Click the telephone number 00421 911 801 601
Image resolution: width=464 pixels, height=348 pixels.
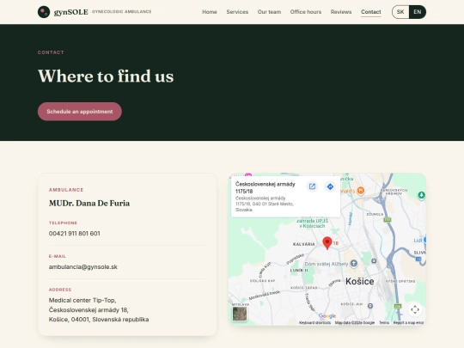(x=75, y=234)
